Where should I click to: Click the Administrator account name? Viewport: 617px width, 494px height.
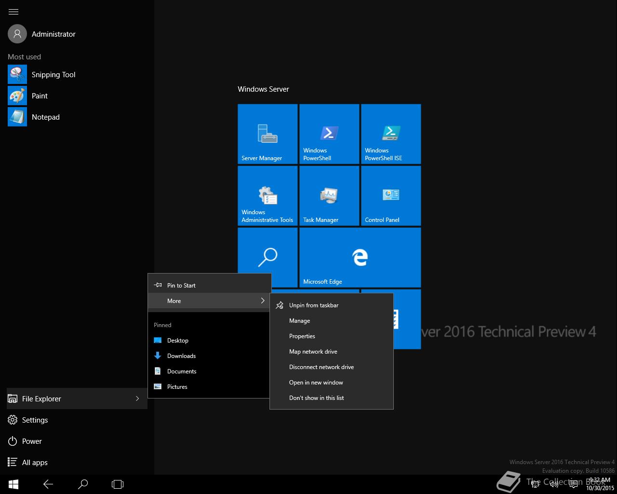pos(54,34)
